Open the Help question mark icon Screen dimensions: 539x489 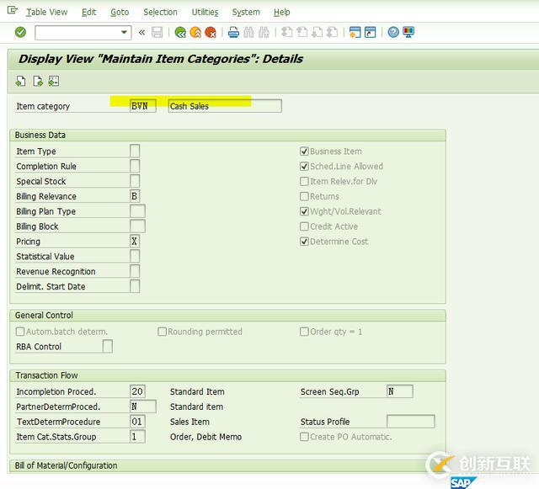click(393, 33)
